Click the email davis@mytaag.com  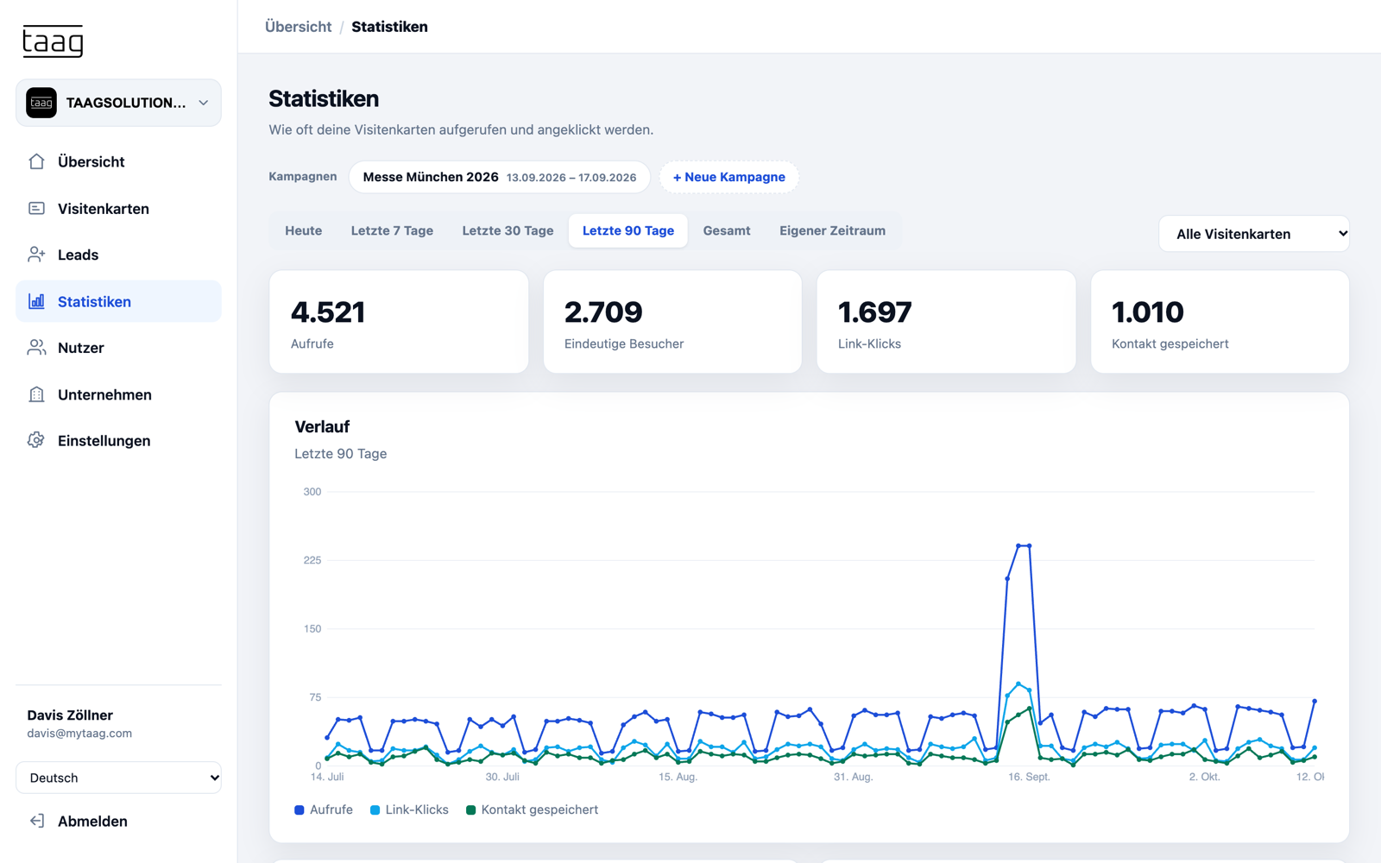pos(79,734)
